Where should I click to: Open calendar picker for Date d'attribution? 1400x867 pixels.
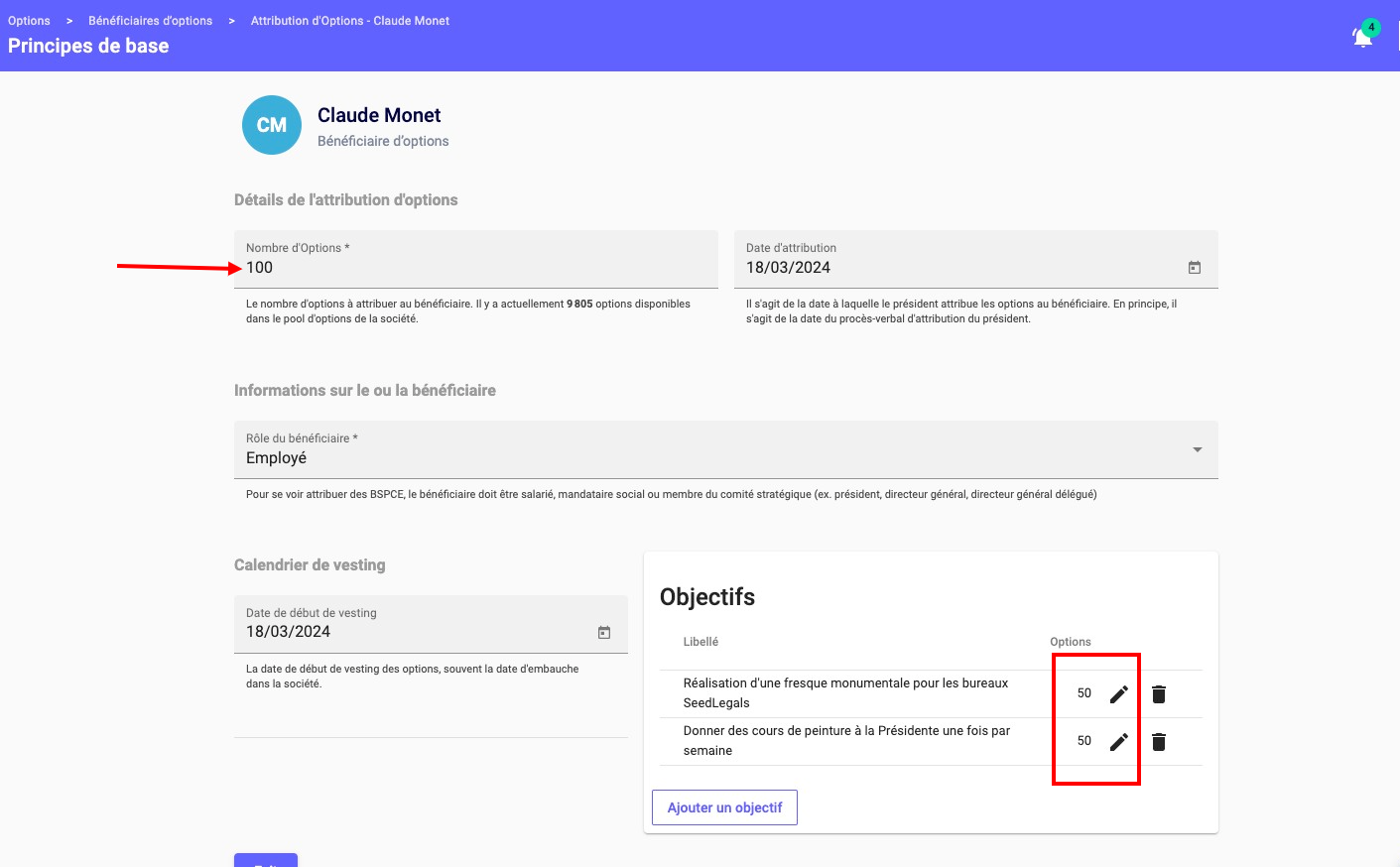(x=1195, y=268)
